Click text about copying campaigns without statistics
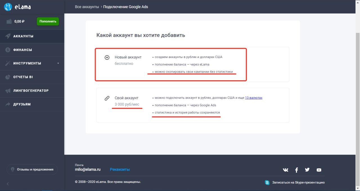The width and height of the screenshot is (360, 191). pos(194,72)
